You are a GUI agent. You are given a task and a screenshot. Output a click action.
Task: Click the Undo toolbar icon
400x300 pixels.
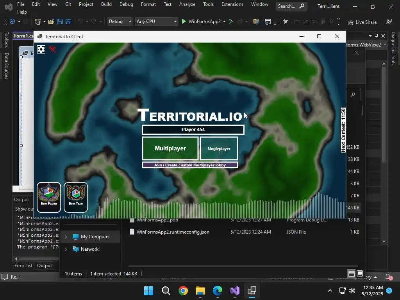(x=80, y=21)
